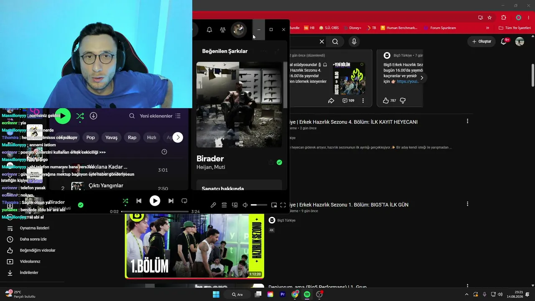Open the Spotify icon in the taskbar
The image size is (535, 301).
coord(307,294)
